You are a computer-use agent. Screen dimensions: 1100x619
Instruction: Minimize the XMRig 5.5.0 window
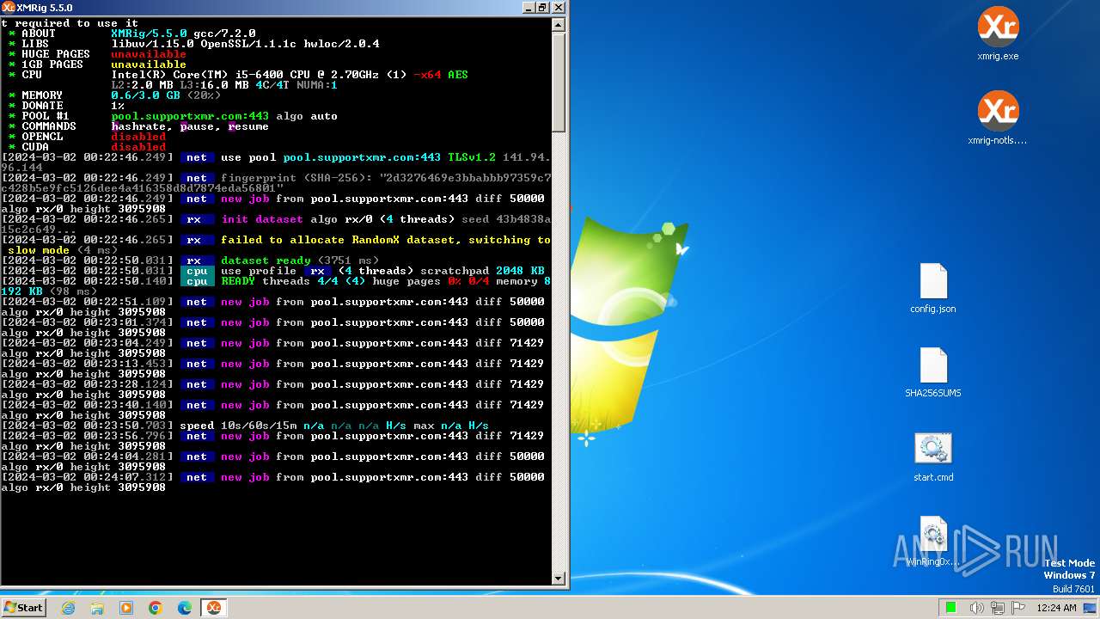pyautogui.click(x=529, y=7)
